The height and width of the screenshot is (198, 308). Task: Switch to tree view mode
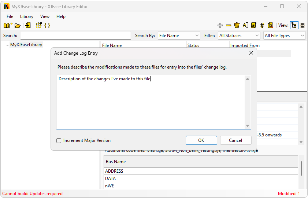tap(294, 25)
